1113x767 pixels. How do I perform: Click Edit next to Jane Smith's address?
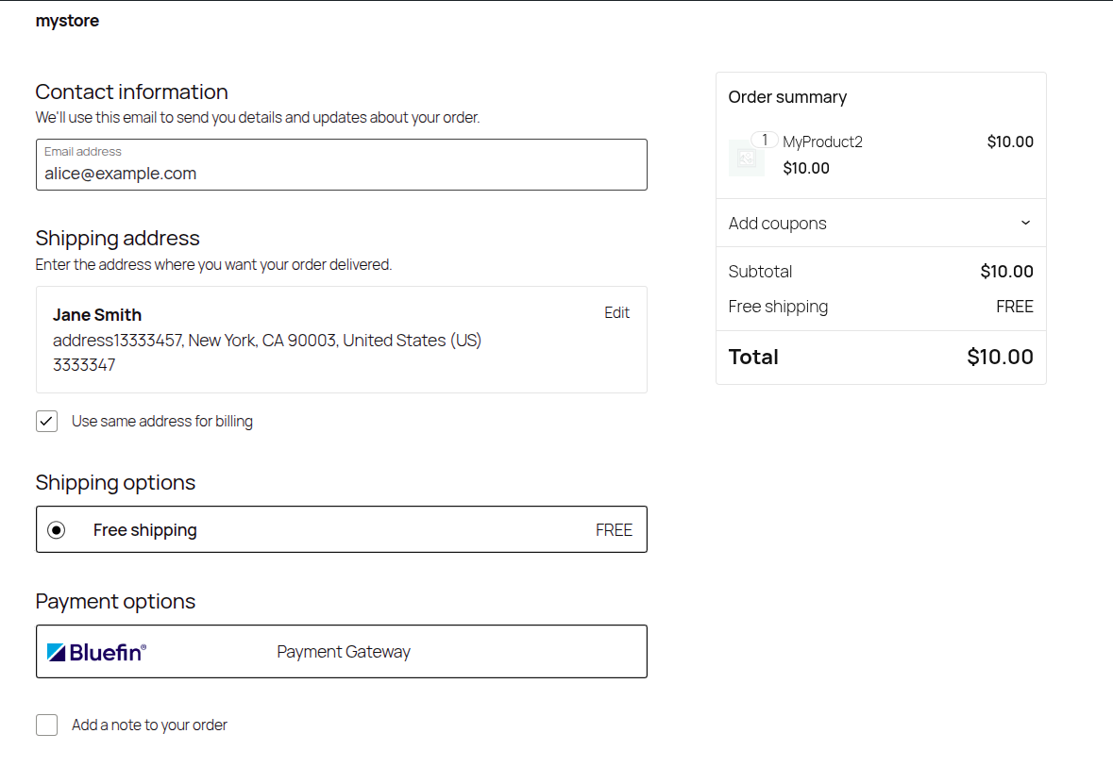616,312
